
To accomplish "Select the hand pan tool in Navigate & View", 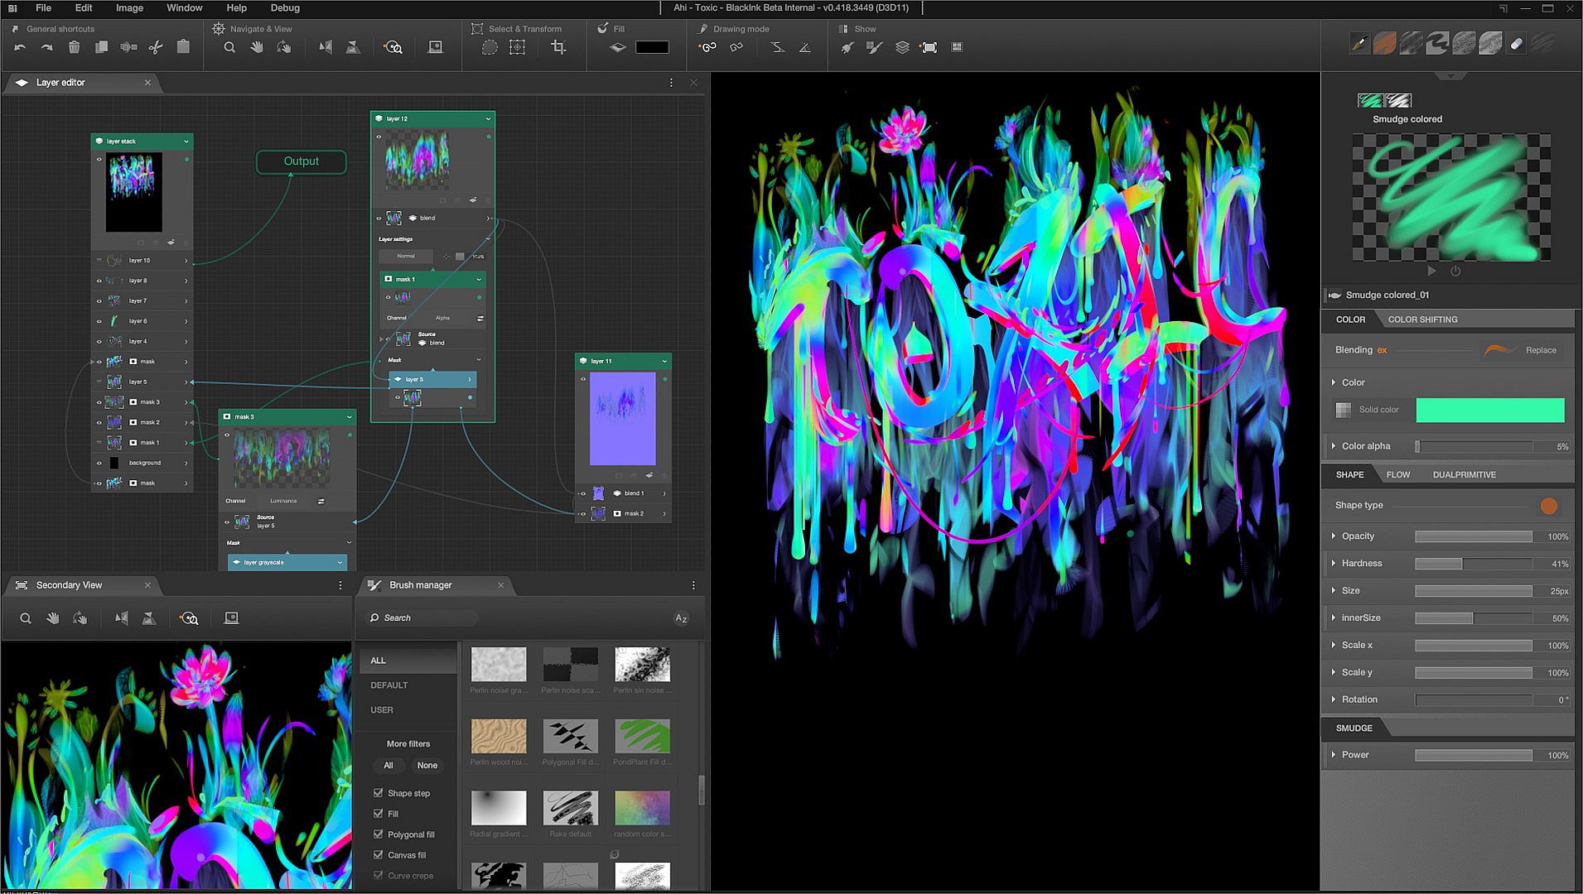I will (257, 48).
